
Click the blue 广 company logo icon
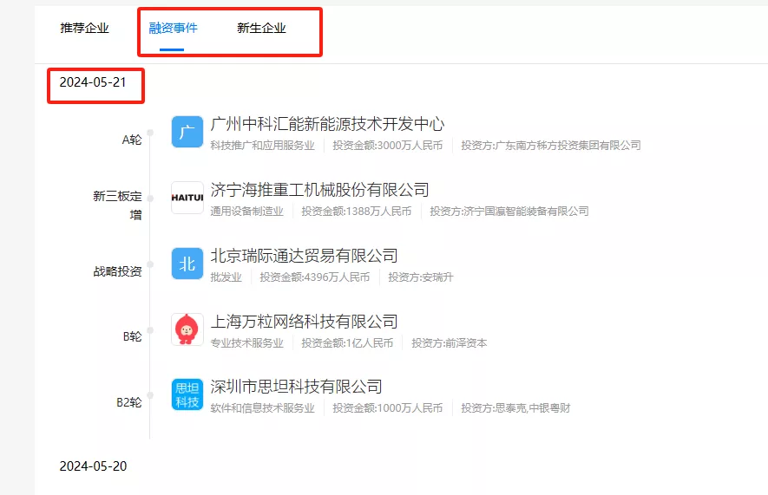187,132
